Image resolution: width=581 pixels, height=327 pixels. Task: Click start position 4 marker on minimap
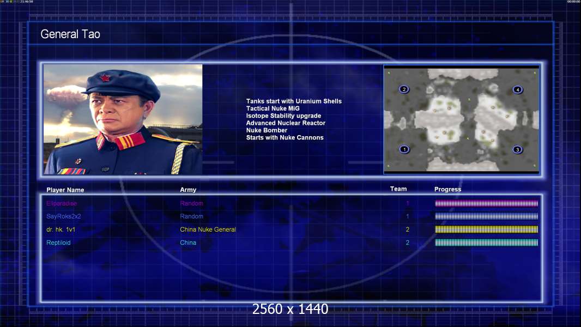click(x=518, y=89)
